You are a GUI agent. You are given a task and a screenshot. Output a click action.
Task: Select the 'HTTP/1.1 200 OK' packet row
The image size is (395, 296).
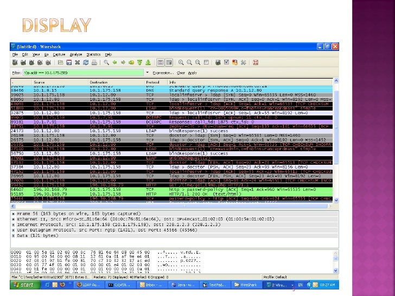[x=171, y=194]
